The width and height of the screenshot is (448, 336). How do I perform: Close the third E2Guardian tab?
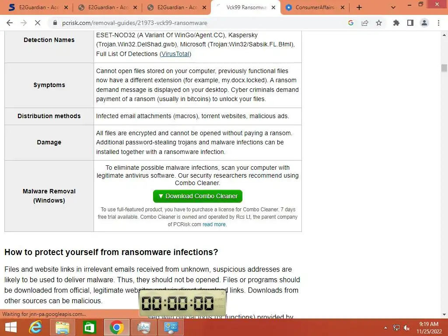204,7
